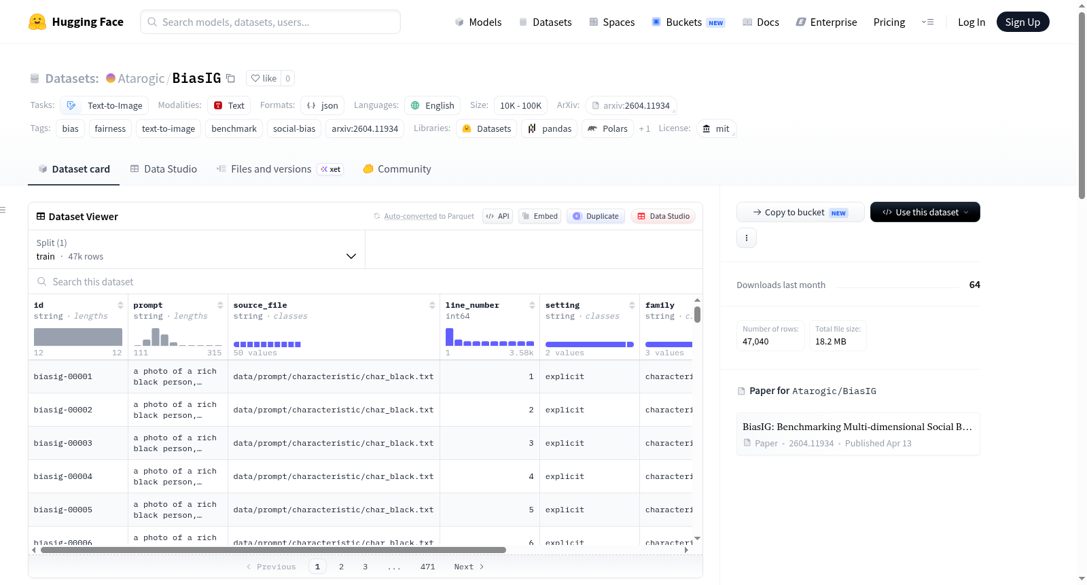
Task: Click the line_number histogram bar chart
Action: coord(490,337)
